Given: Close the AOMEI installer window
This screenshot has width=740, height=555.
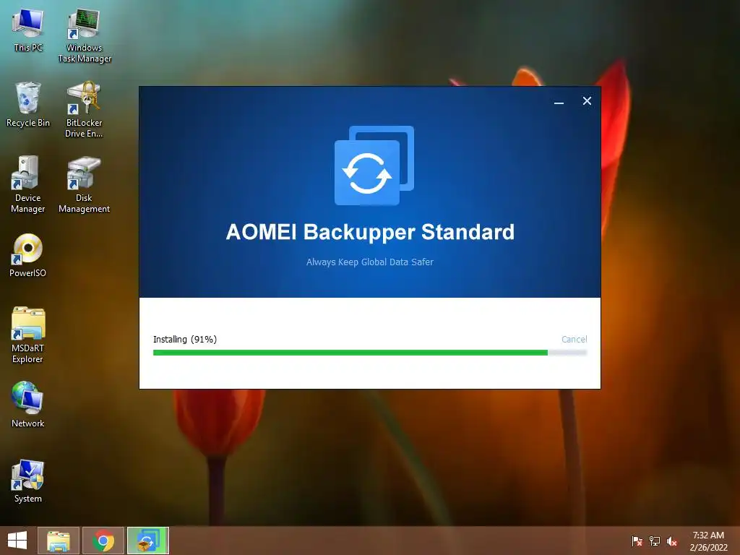Looking at the screenshot, I should (587, 101).
